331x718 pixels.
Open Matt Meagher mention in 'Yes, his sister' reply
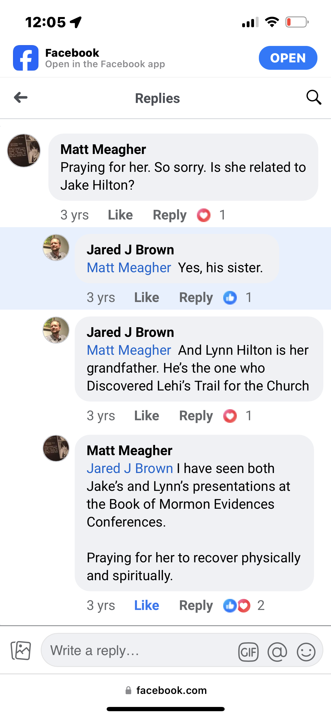[x=129, y=268]
